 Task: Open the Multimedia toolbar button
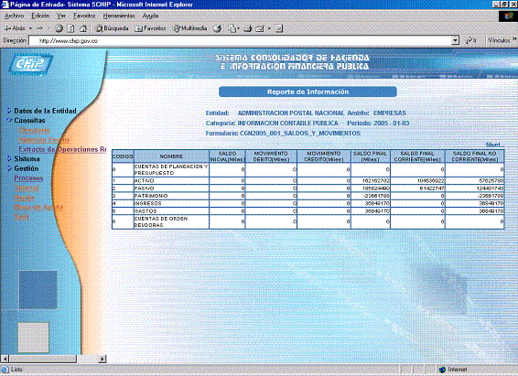coord(190,28)
